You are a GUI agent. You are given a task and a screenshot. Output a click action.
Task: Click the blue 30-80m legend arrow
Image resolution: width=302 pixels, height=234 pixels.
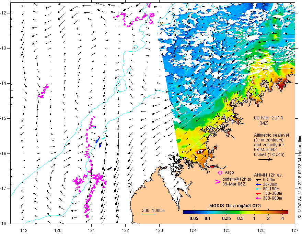pos(258,184)
